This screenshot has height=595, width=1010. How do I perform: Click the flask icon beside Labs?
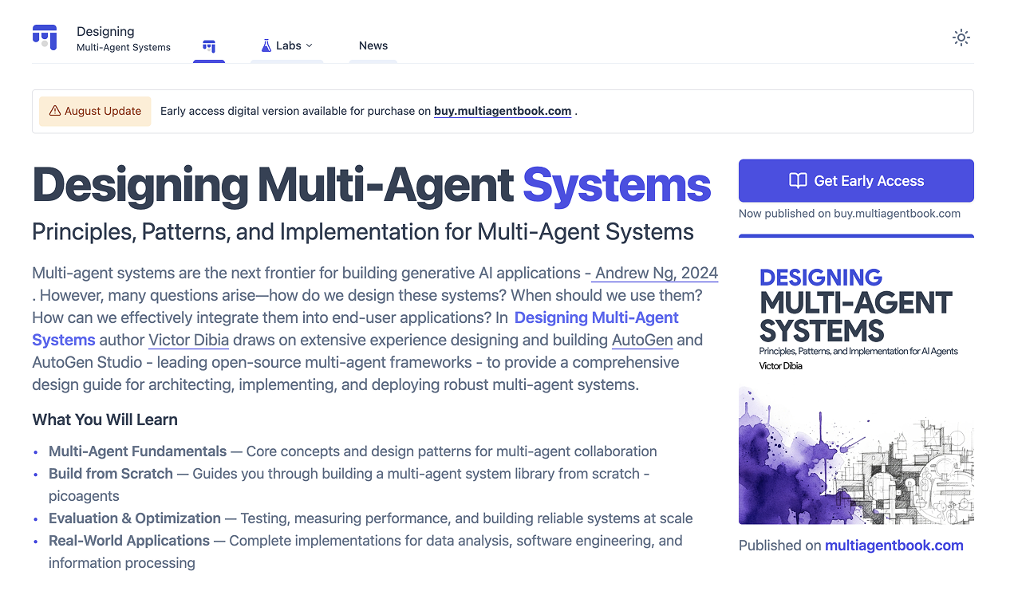266,45
